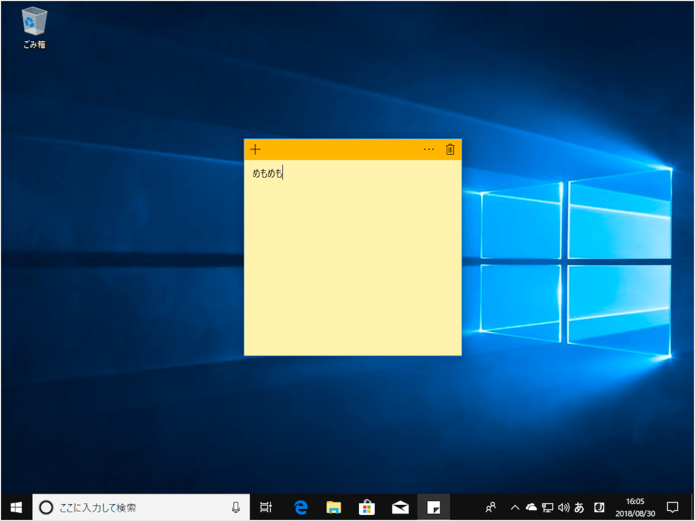This screenshot has width=695, height=521.
Task: Expand hidden system tray icons chevron
Action: tap(515, 507)
